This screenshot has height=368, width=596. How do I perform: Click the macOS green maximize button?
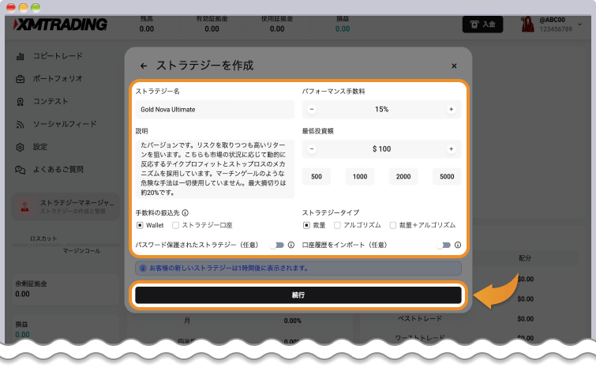(x=36, y=7)
